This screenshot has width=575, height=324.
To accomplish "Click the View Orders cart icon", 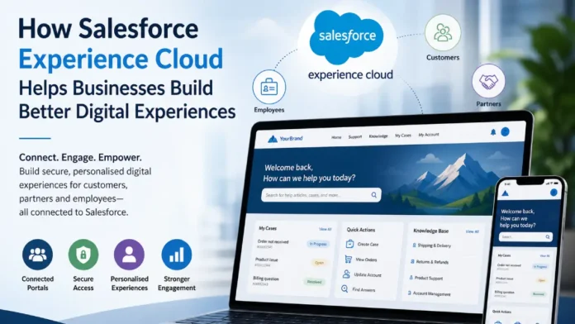I will point(348,259).
